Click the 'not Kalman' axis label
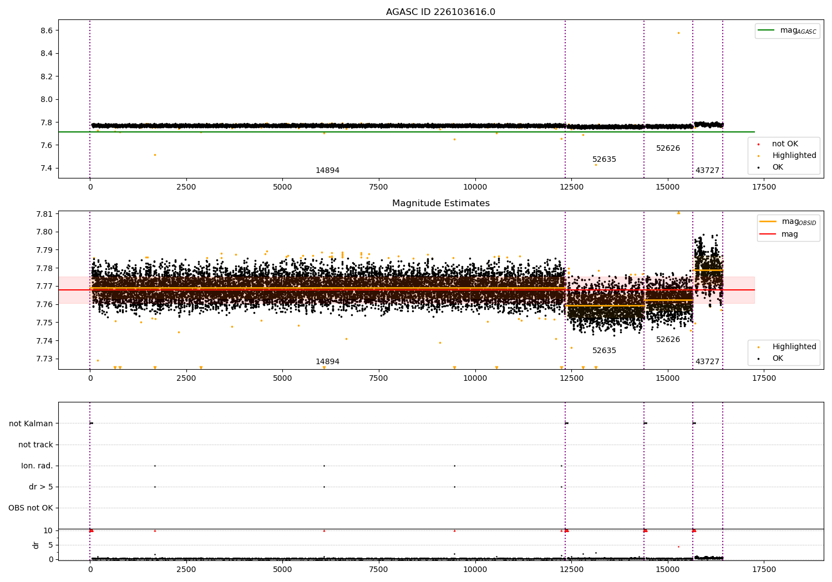The image size is (832, 582). [x=31, y=423]
